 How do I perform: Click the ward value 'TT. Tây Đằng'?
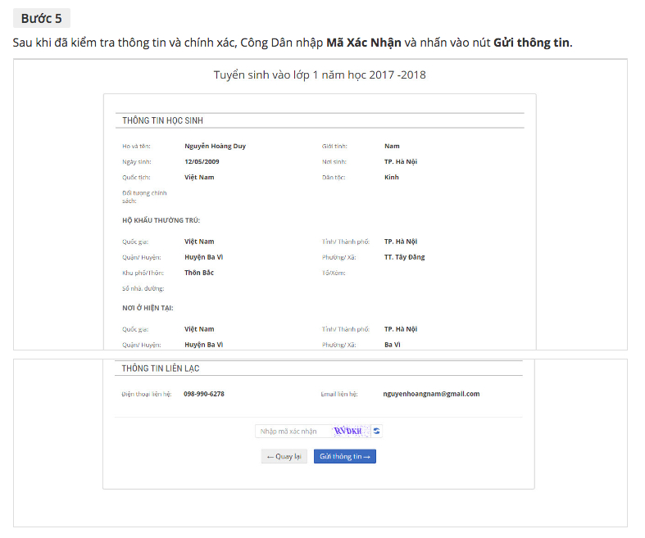click(404, 257)
